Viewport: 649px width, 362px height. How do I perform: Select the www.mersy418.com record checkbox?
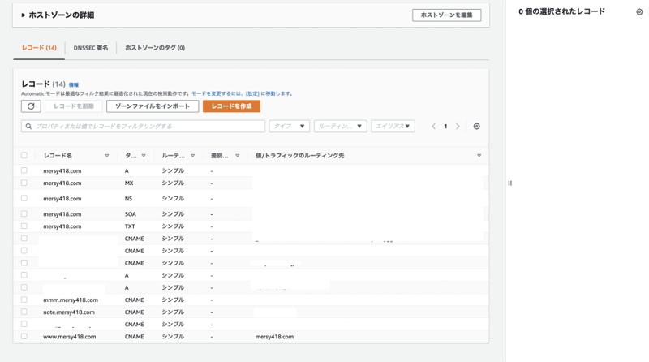click(x=24, y=336)
